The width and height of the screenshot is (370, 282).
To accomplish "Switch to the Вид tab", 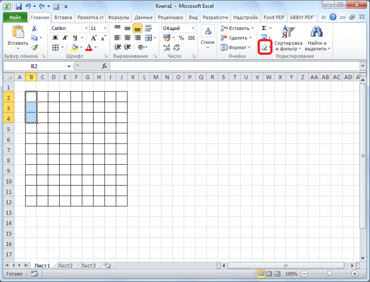I will click(x=193, y=18).
